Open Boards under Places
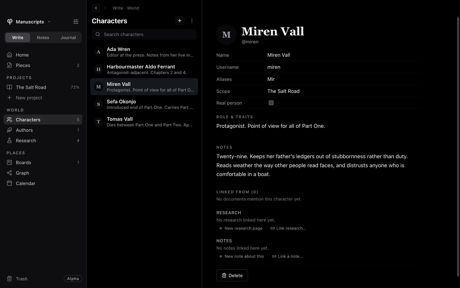 43,162
